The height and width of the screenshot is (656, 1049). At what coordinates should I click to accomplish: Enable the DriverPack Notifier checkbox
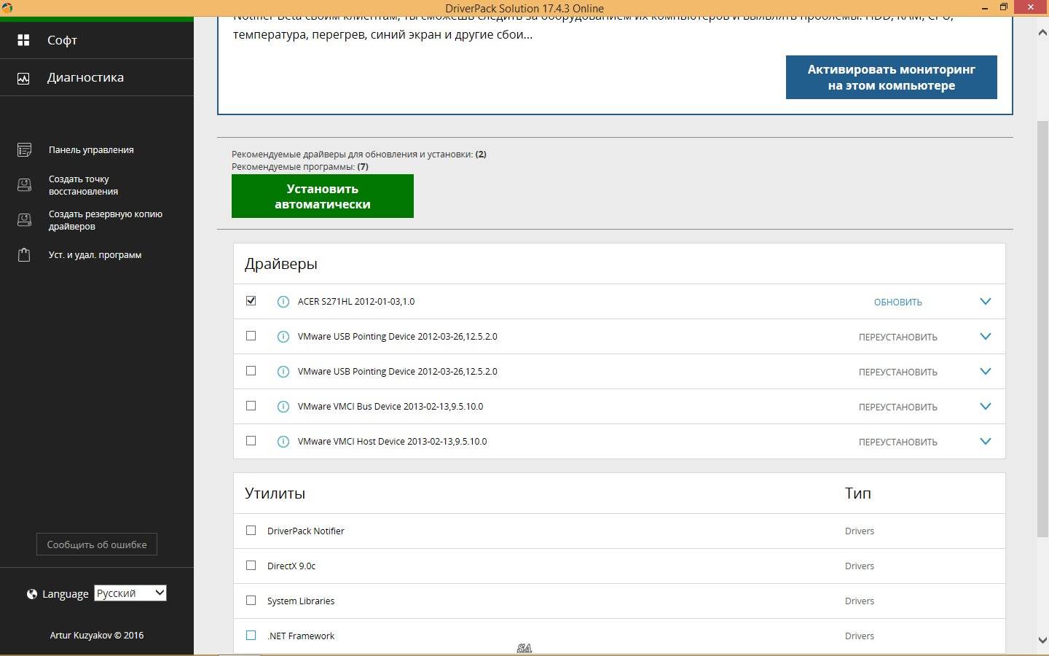[x=251, y=530]
